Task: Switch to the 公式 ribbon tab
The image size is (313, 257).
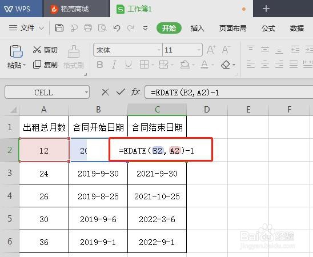Action: point(268,28)
